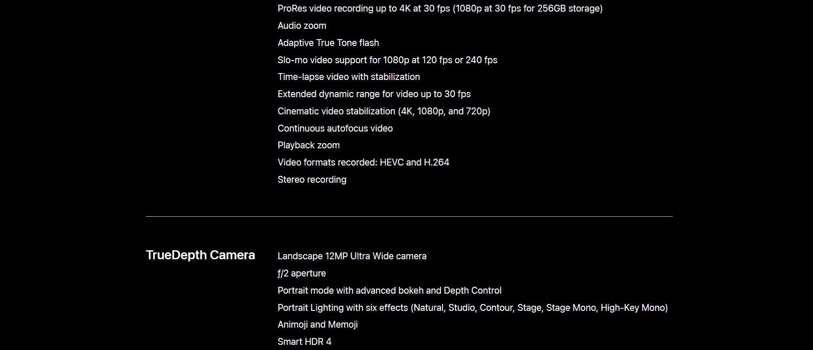813x350 pixels.
Task: Click Portrait mode with advanced bokeh line
Action: click(x=390, y=291)
